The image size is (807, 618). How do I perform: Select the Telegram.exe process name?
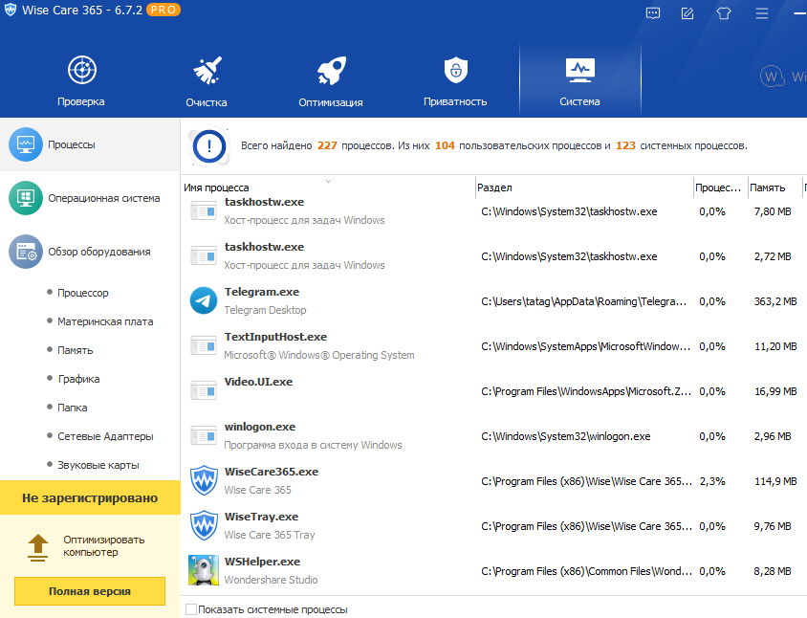[262, 292]
